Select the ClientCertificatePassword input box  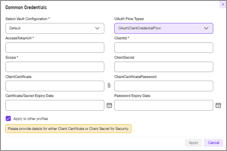(164, 86)
